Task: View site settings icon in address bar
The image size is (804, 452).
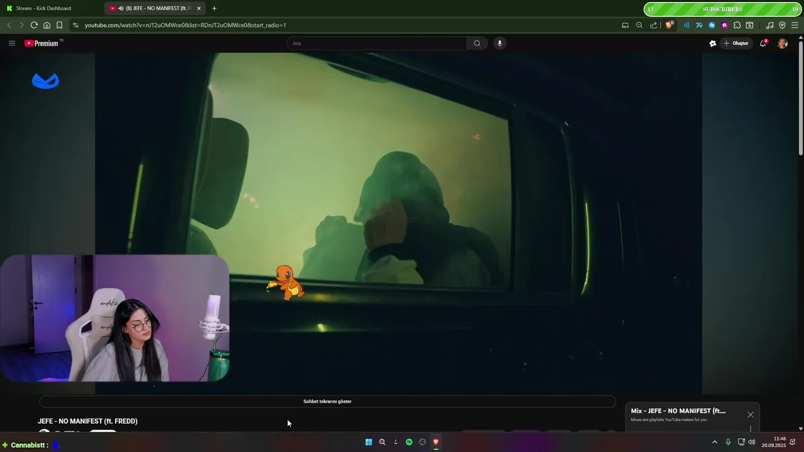Action: tap(75, 25)
